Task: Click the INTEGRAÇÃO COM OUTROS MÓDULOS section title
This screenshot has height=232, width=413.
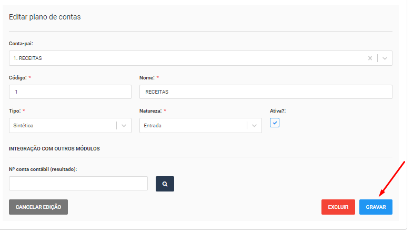Action: [x=54, y=149]
